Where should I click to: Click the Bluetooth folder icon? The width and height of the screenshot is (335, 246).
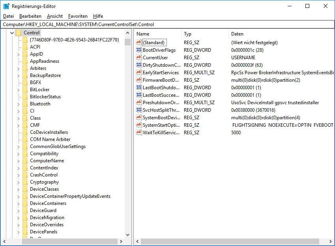coord(25,104)
